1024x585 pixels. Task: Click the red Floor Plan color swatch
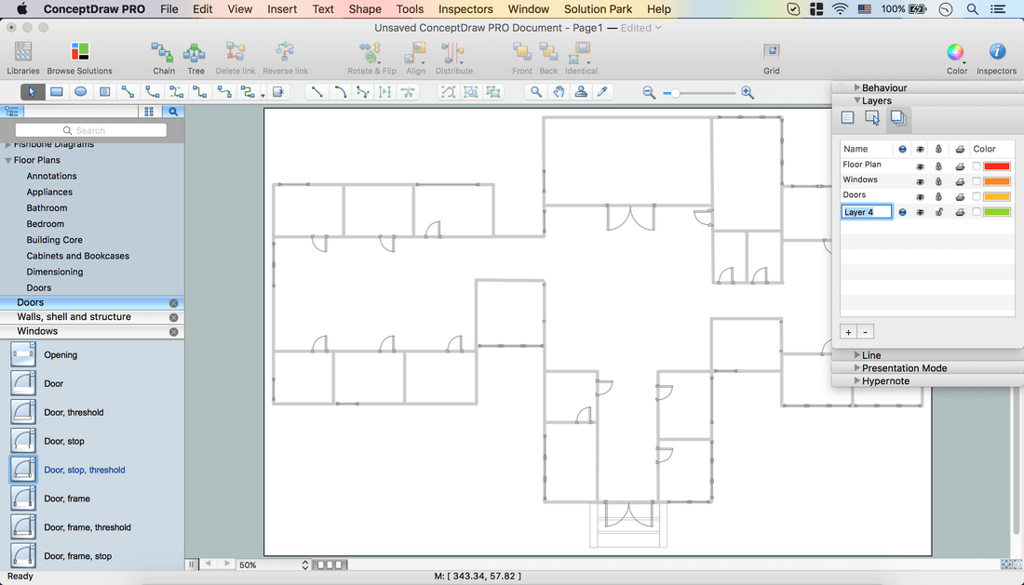[x=997, y=166]
